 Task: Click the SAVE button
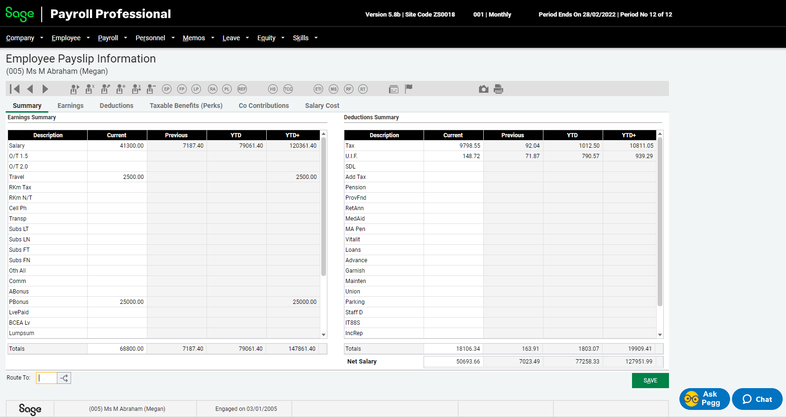650,381
